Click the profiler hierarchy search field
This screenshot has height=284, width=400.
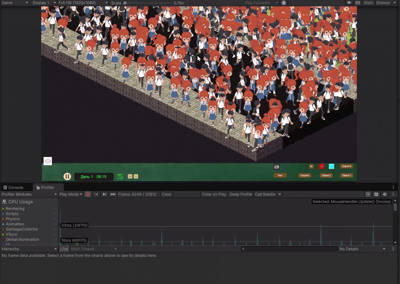click(x=289, y=249)
